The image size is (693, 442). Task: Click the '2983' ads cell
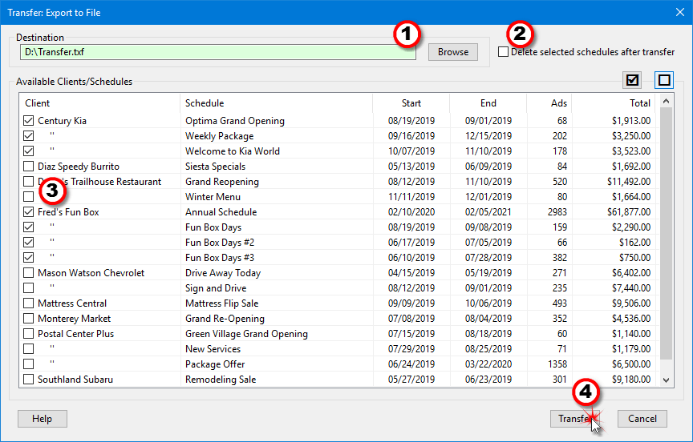point(549,211)
